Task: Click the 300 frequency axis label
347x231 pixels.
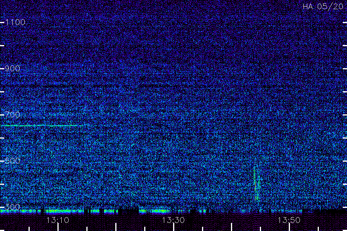Action: pyautogui.click(x=12, y=207)
